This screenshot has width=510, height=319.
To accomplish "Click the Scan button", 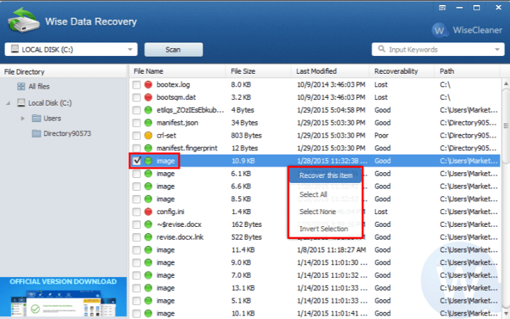I will 174,50.
